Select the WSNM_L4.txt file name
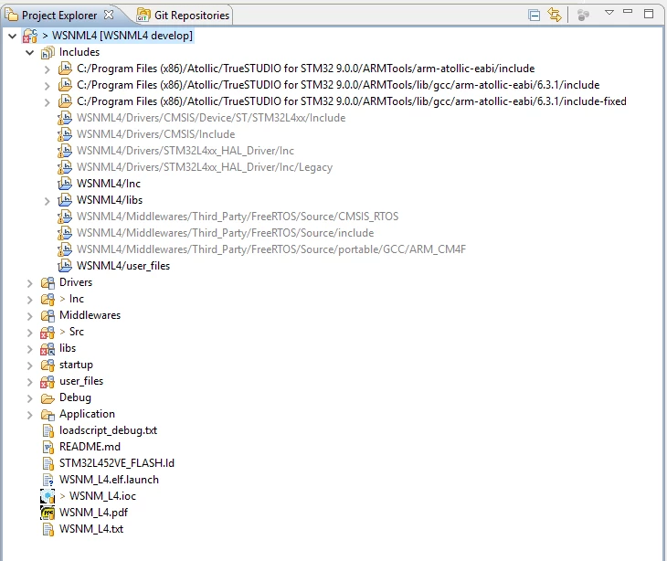667x561 pixels. [91, 529]
